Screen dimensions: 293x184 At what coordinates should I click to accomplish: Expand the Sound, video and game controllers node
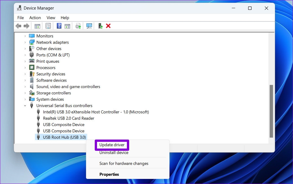(26, 87)
